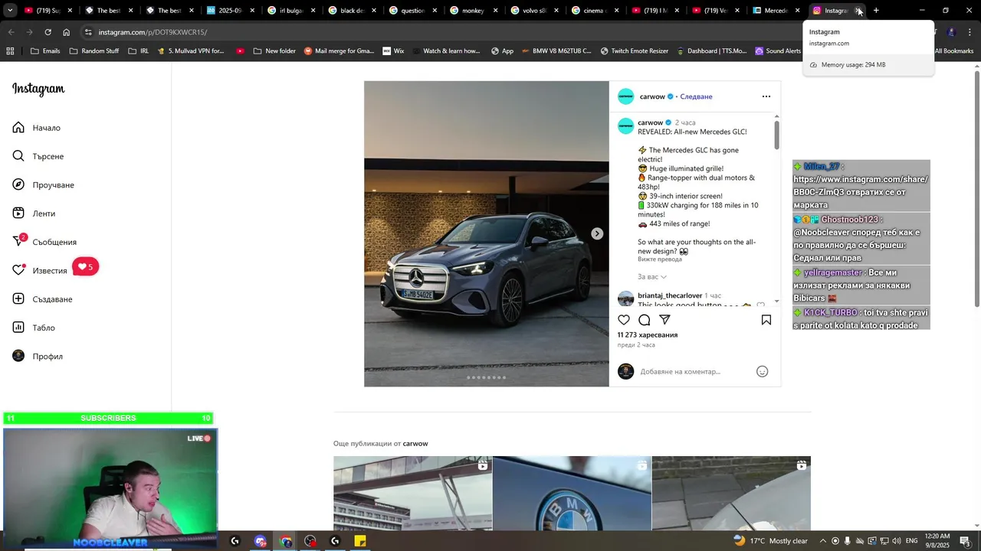Image resolution: width=981 pixels, height=551 pixels.
Task: Open Random Stuff bookmark folder
Action: pyautogui.click(x=94, y=51)
